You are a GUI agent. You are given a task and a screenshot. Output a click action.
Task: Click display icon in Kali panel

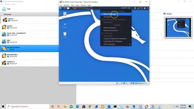[x=129, y=8]
